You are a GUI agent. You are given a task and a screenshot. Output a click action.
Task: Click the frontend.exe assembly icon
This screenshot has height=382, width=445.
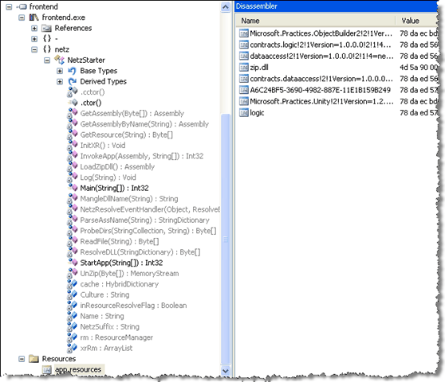click(34, 18)
